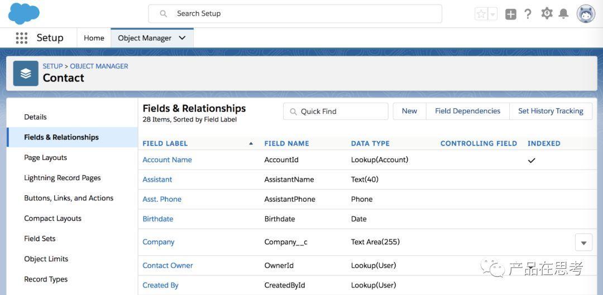Sort by the CONTROLLING FIELD column header
The image size is (603, 295).
[479, 144]
